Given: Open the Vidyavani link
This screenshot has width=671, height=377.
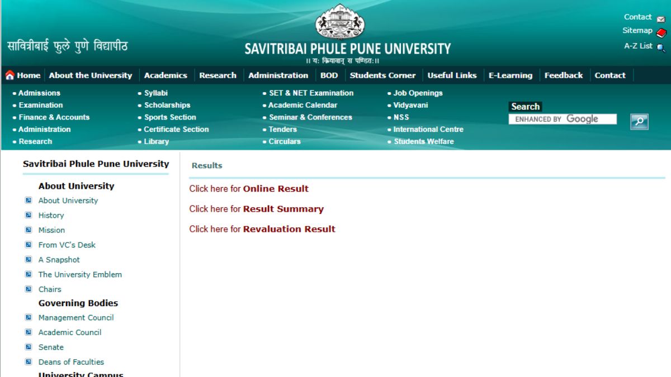Looking at the screenshot, I should (x=411, y=105).
